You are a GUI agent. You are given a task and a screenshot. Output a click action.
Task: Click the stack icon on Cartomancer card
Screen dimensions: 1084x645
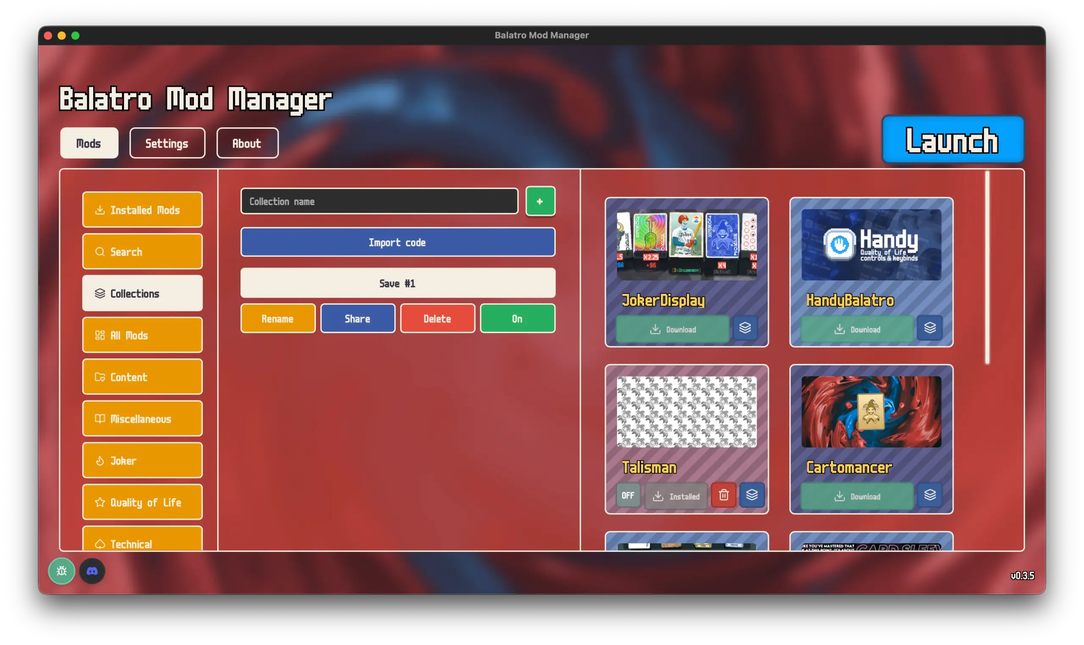(x=930, y=495)
